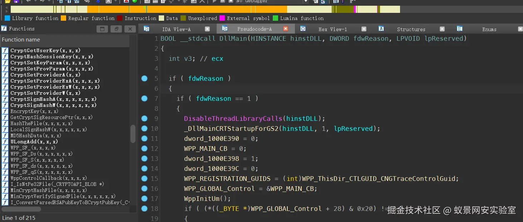Open the Enums tab

pyautogui.click(x=489, y=29)
